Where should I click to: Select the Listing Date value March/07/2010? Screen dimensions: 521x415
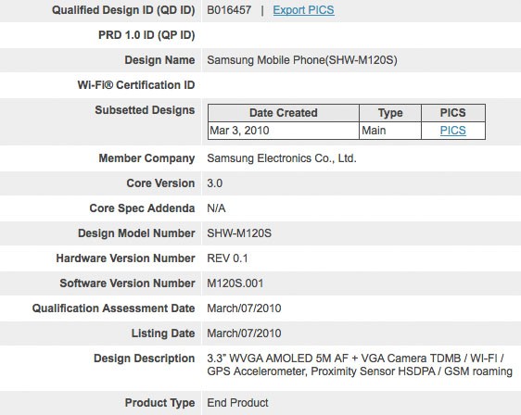244,333
